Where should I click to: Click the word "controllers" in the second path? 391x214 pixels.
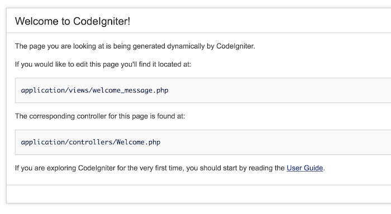[90, 142]
